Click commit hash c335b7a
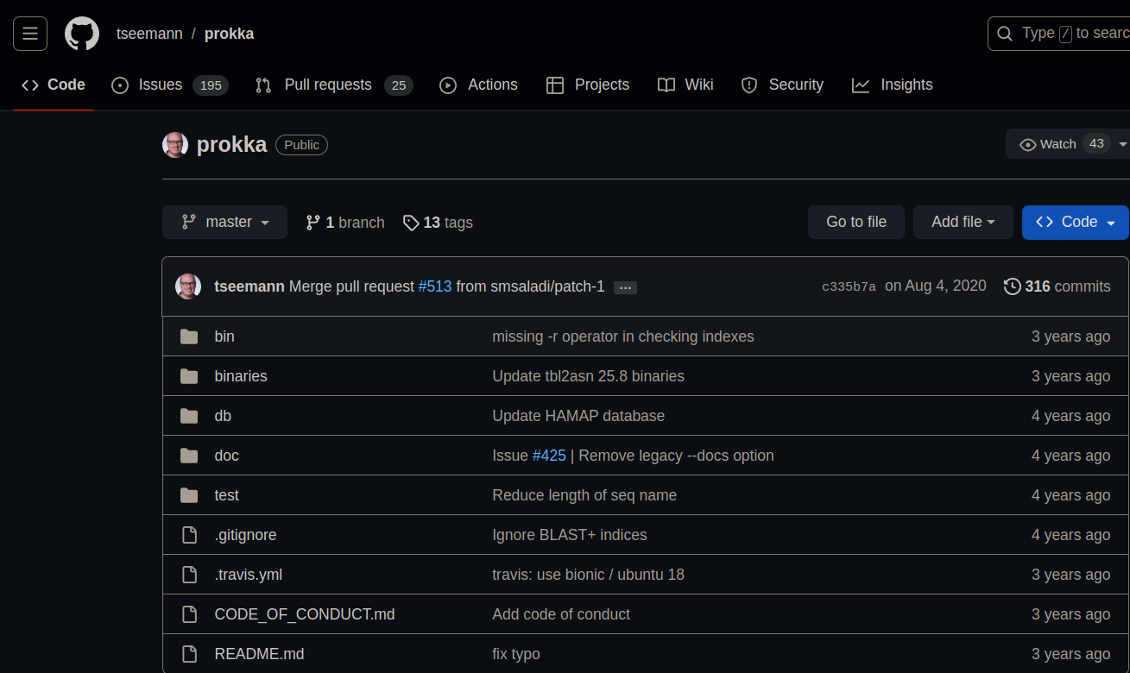Screen dimensions: 1130x673 pos(849,286)
